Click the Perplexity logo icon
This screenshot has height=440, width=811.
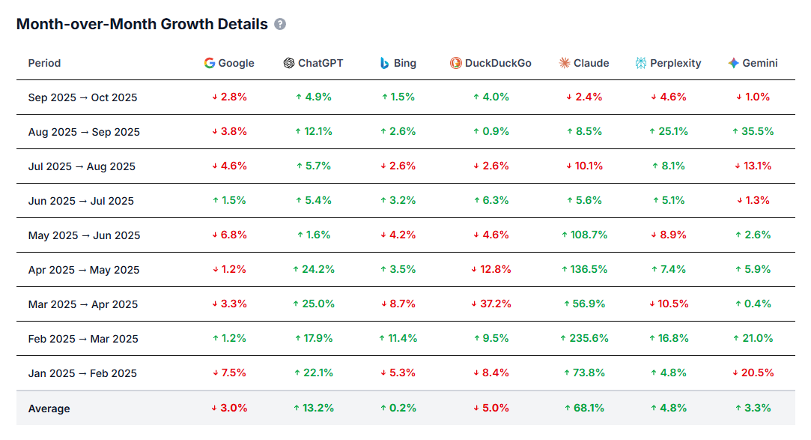click(641, 63)
